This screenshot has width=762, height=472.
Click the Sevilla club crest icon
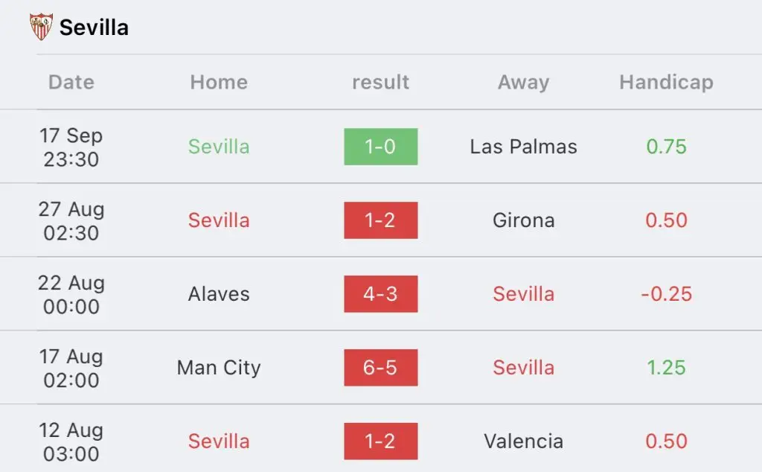click(x=42, y=27)
